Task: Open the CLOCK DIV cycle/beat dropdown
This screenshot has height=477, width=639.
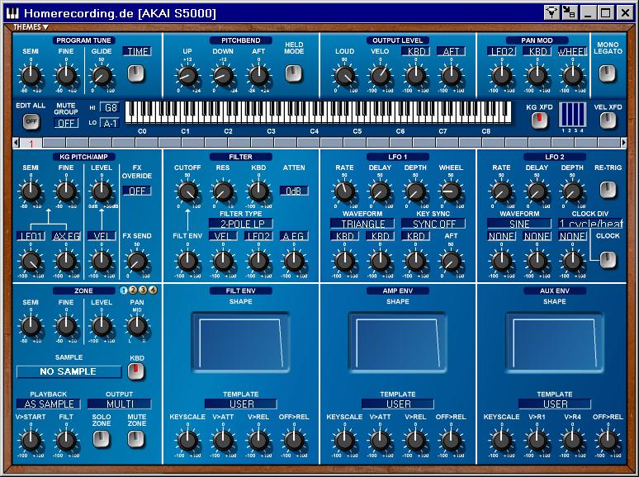Action: pyautogui.click(x=590, y=224)
